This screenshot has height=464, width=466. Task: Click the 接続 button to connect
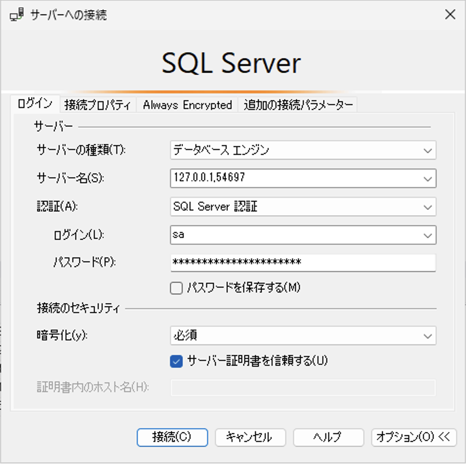[173, 437]
